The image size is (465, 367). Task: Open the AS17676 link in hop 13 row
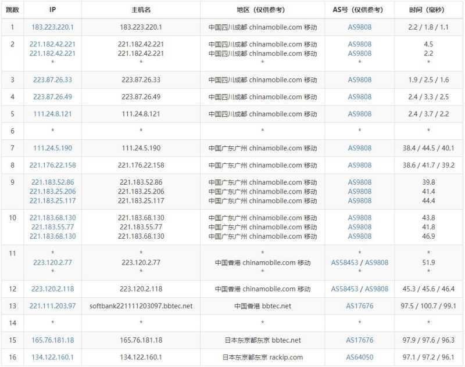359,306
